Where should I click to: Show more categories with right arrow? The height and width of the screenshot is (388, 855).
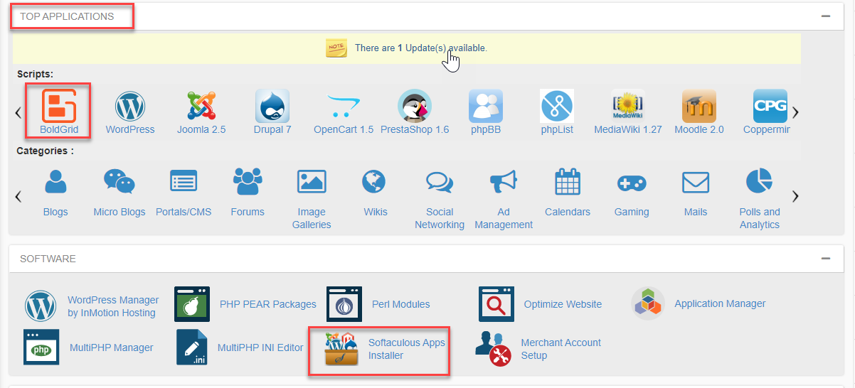(796, 196)
